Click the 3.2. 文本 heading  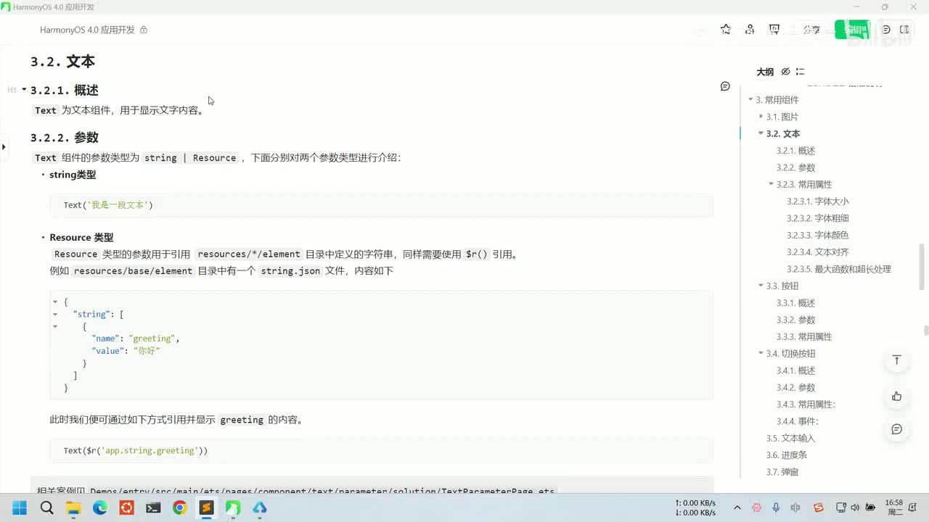pos(62,62)
